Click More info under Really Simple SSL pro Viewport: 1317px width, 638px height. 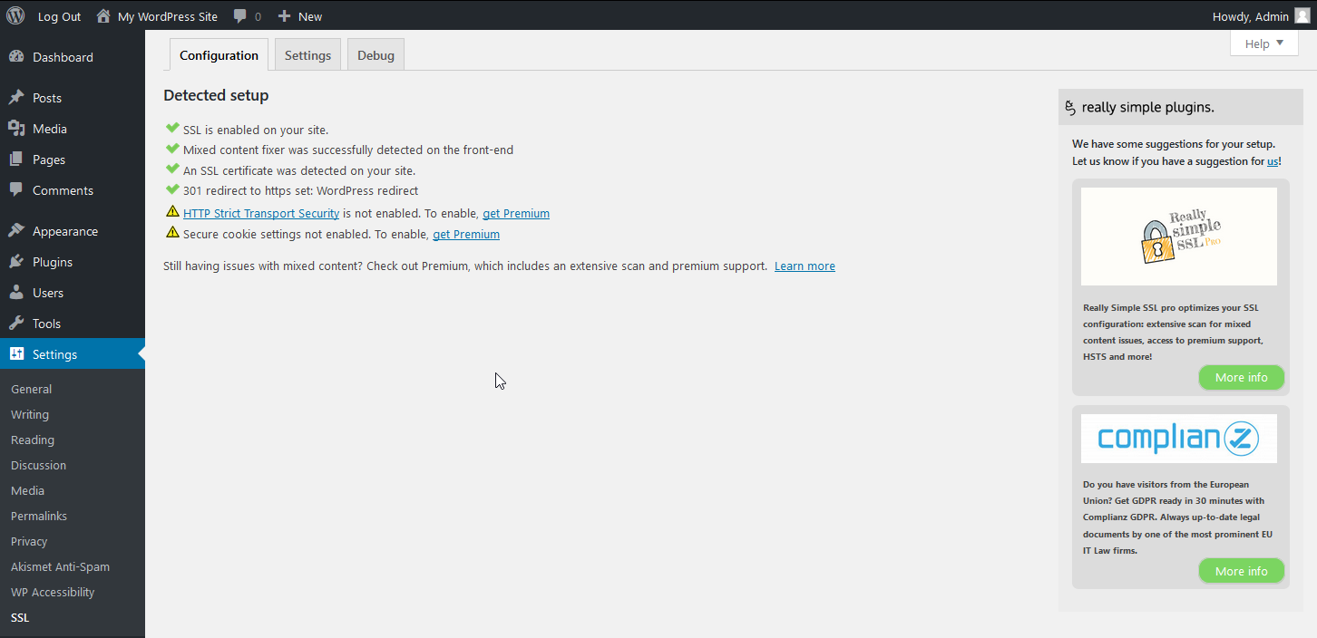tap(1241, 377)
